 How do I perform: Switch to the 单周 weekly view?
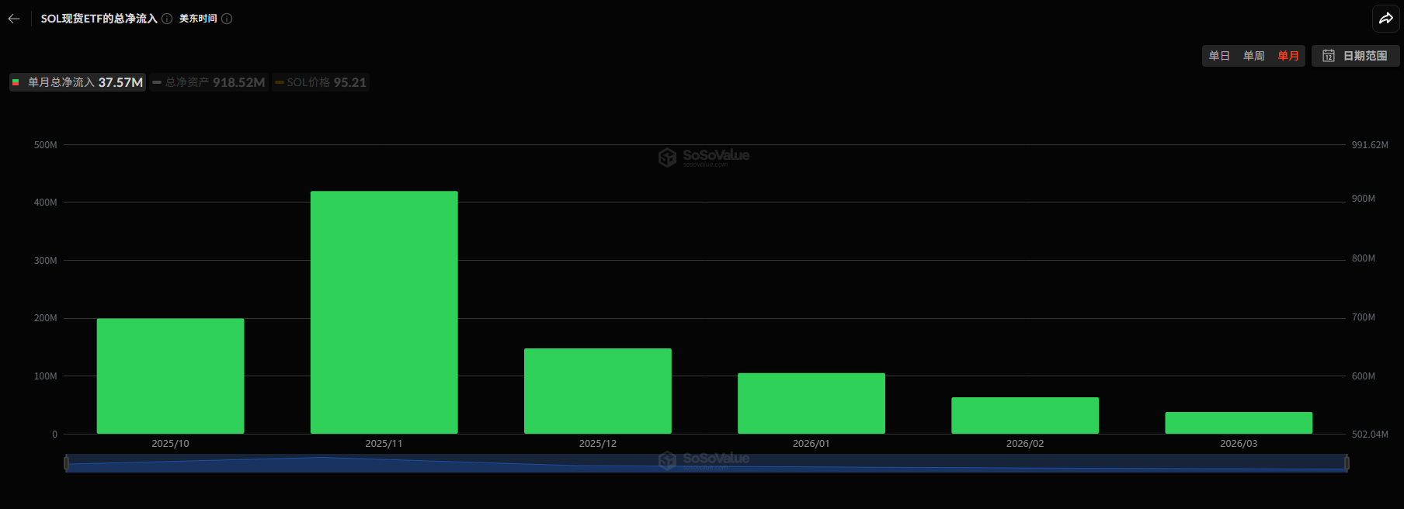click(x=1253, y=56)
